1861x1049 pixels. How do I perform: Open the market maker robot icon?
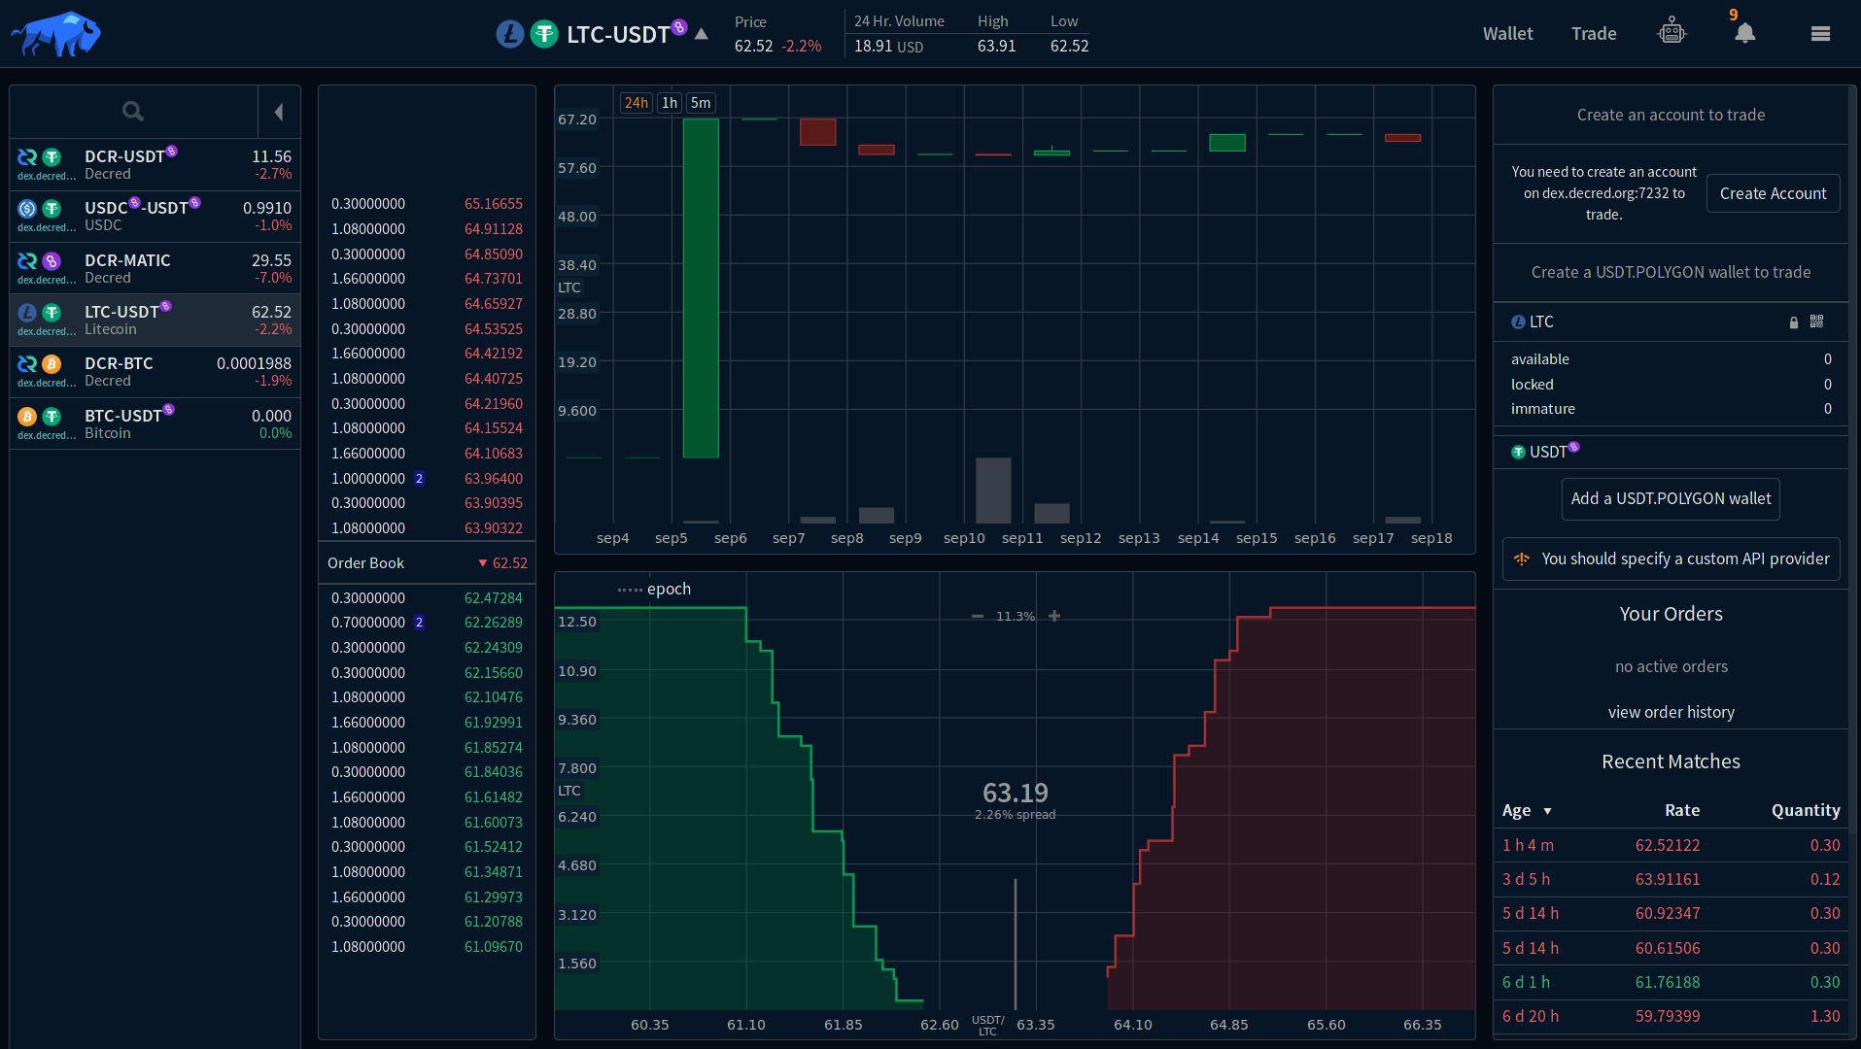click(1671, 32)
